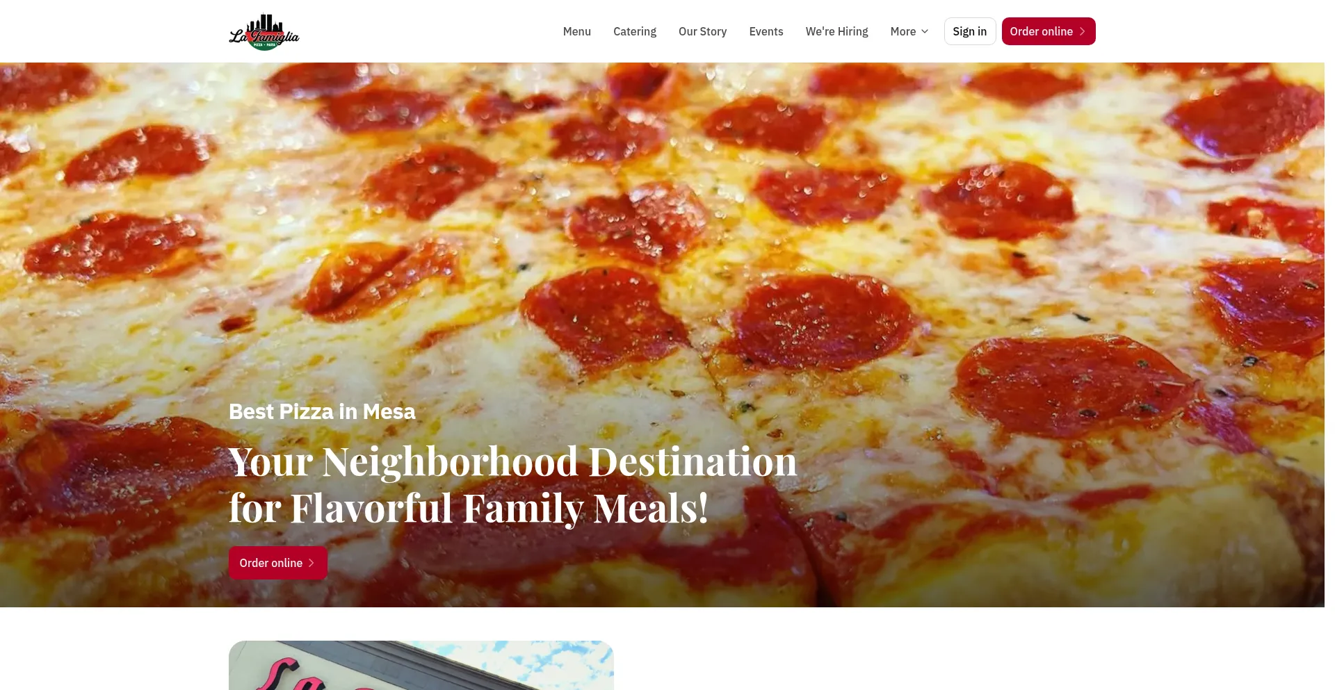This screenshot has width=1335, height=690.
Task: Go to the Catering page
Action: (634, 31)
